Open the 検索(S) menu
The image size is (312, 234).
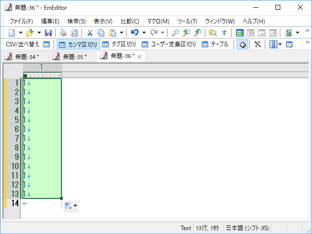point(77,21)
